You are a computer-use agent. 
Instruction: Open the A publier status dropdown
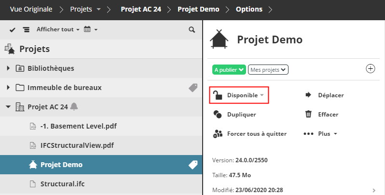pos(229,70)
